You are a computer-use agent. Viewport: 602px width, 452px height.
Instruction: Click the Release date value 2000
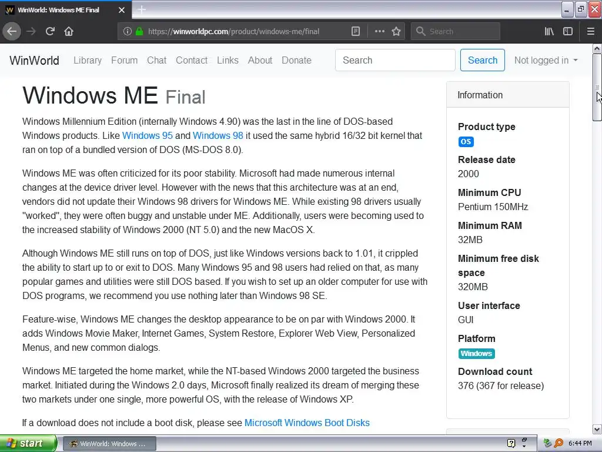click(x=469, y=174)
